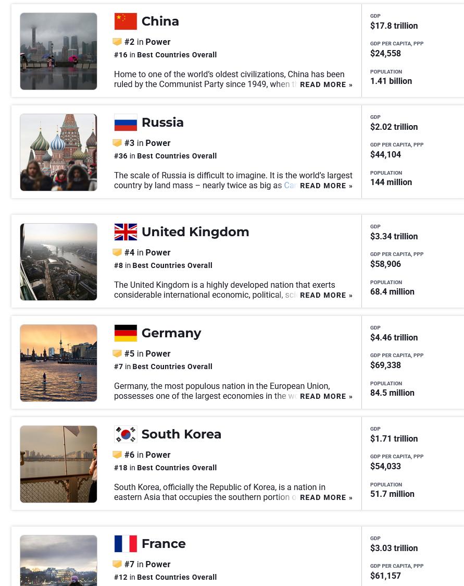Click the badge icon beside Germany's #5 Power rank
Image resolution: width=464 pixels, height=586 pixels.
tap(117, 353)
